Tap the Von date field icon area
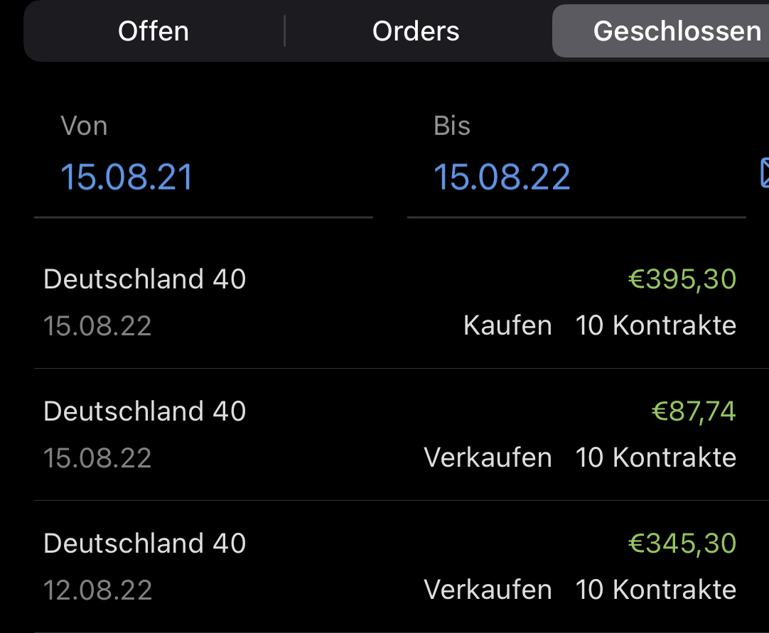Image resolution: width=769 pixels, height=633 pixels. (127, 176)
